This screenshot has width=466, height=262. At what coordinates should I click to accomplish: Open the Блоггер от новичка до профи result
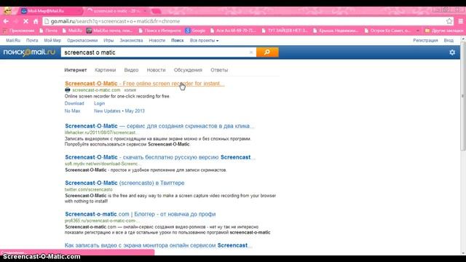[141, 214]
